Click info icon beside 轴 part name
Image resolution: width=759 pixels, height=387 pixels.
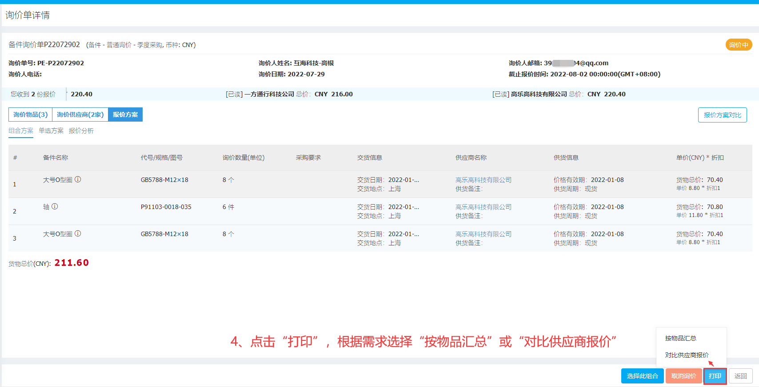(55, 206)
